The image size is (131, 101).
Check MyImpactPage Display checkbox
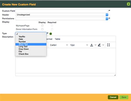[x=42, y=26]
